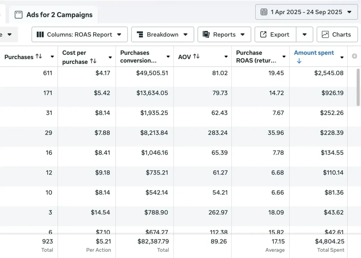Open Purchases conversion column options arrow
The height and width of the screenshot is (258, 361).
[168, 57]
